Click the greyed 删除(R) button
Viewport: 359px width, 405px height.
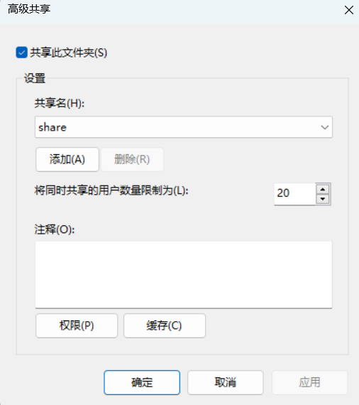(132, 159)
